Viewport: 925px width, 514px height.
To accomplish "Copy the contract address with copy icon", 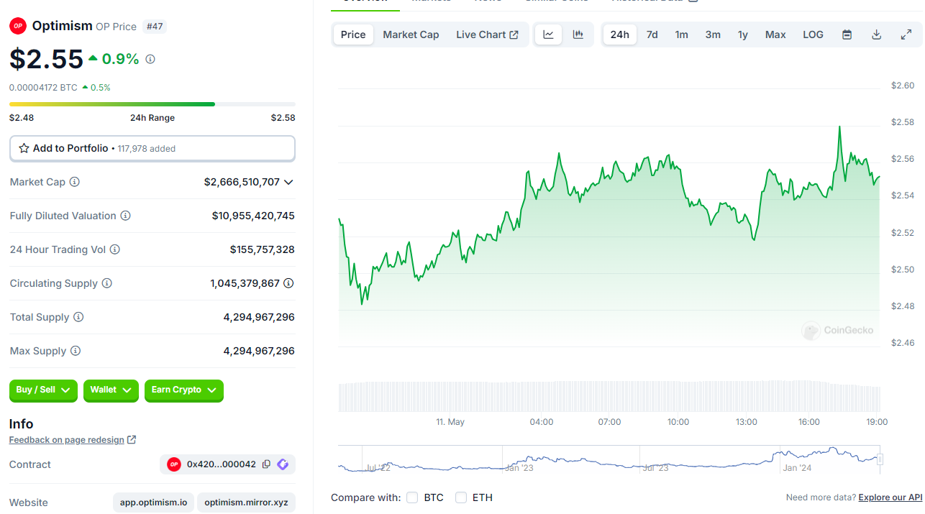I will point(266,464).
